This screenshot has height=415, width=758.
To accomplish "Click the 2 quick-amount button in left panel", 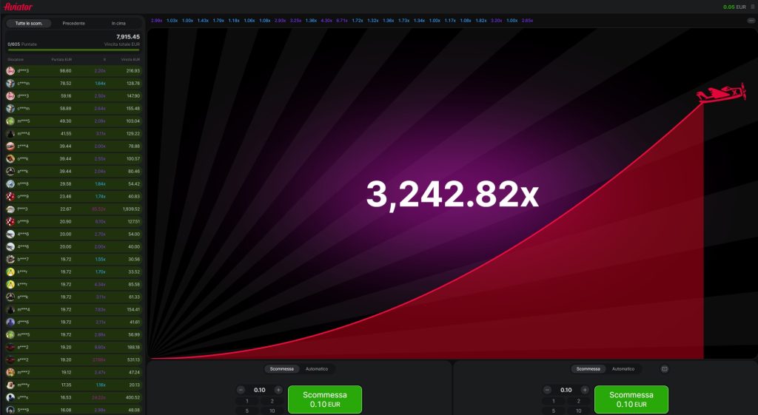I will click(x=273, y=400).
